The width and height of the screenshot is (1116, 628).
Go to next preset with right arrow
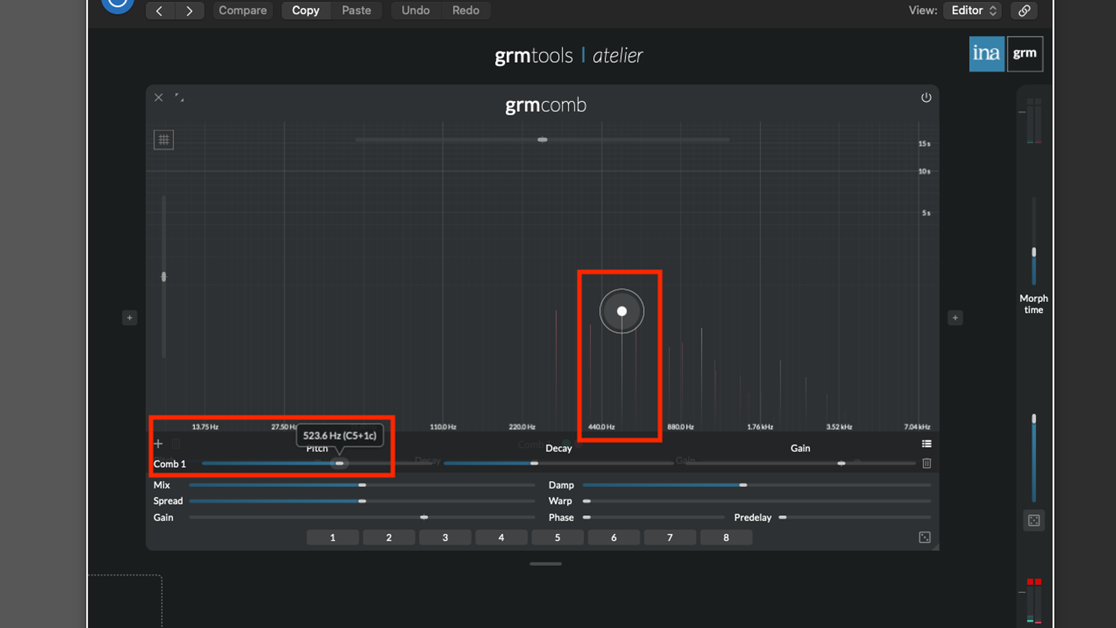pyautogui.click(x=189, y=10)
